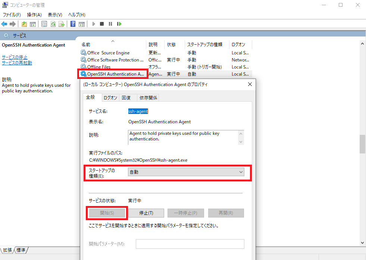Select the OpenSSH Authentication Agent service row

coord(112,74)
